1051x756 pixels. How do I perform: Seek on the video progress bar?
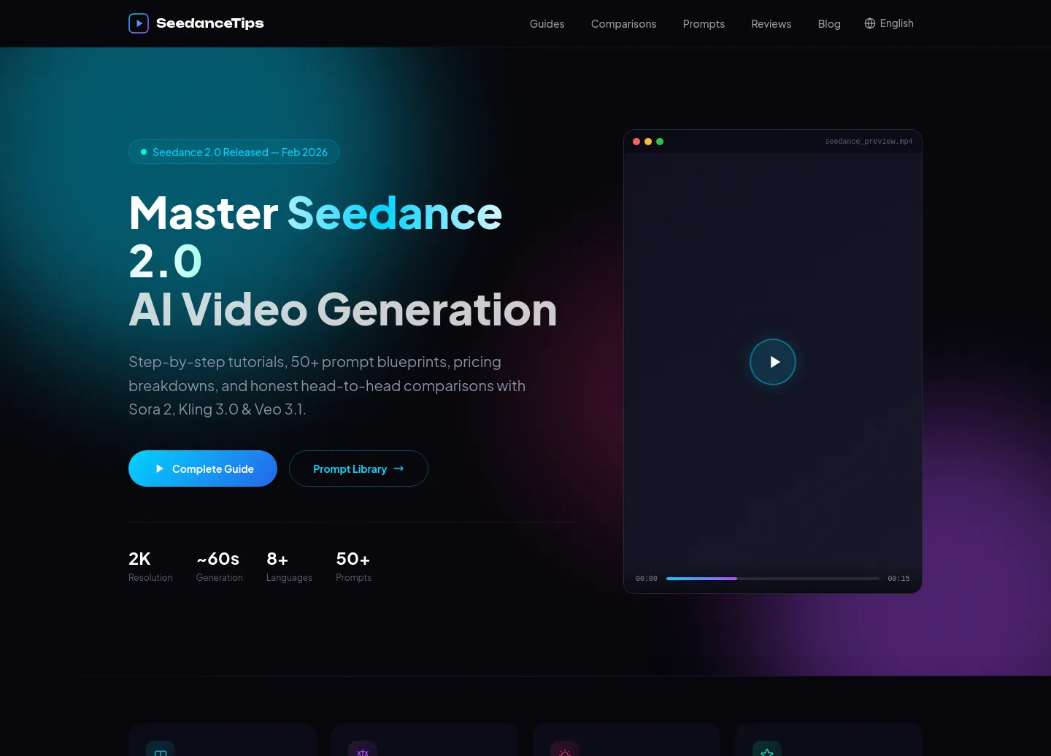[773, 579]
